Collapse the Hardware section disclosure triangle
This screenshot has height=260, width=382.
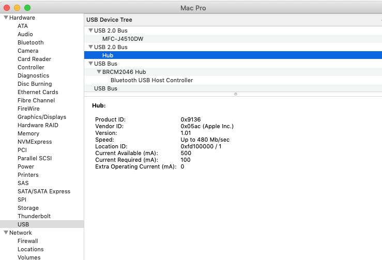point(6,18)
